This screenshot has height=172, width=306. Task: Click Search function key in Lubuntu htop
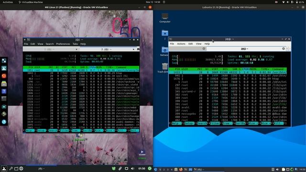pos(202,123)
